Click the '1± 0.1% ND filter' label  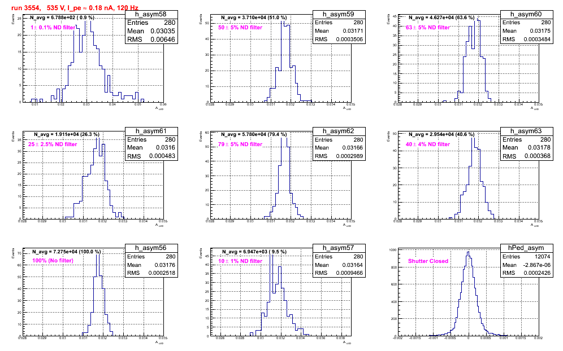coord(53,27)
